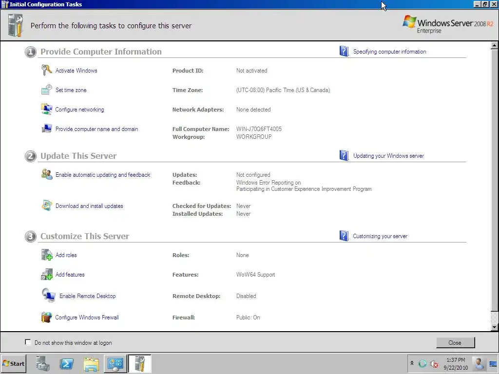This screenshot has height=374, width=499.
Task: Click the scrollbar up arrow
Action: coord(494,45)
